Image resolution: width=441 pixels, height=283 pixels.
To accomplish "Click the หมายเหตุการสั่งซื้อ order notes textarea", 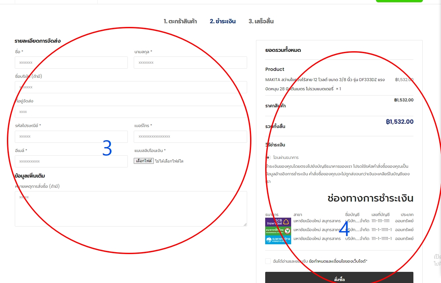I will tap(131, 209).
